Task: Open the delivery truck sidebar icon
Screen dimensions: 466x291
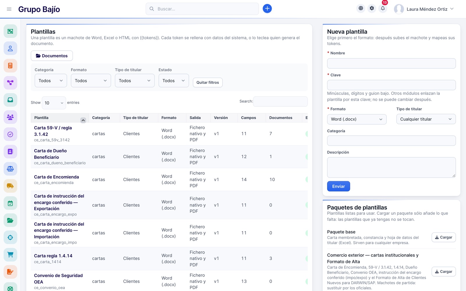Action: pyautogui.click(x=10, y=186)
